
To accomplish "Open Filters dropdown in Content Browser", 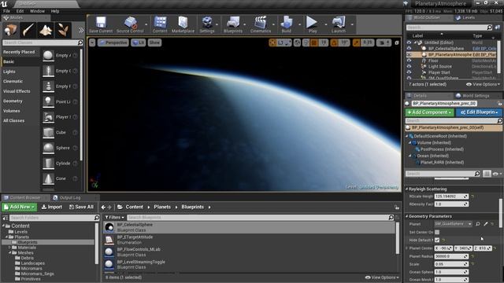I will [115, 217].
